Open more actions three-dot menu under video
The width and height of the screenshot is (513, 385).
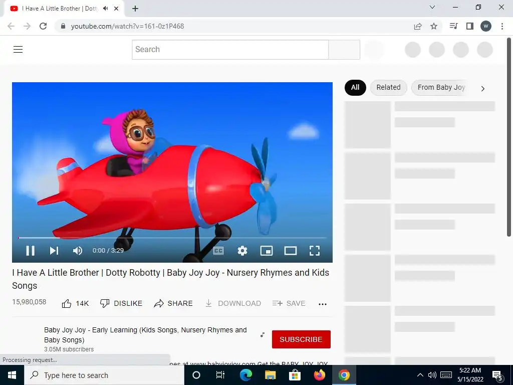tap(323, 304)
